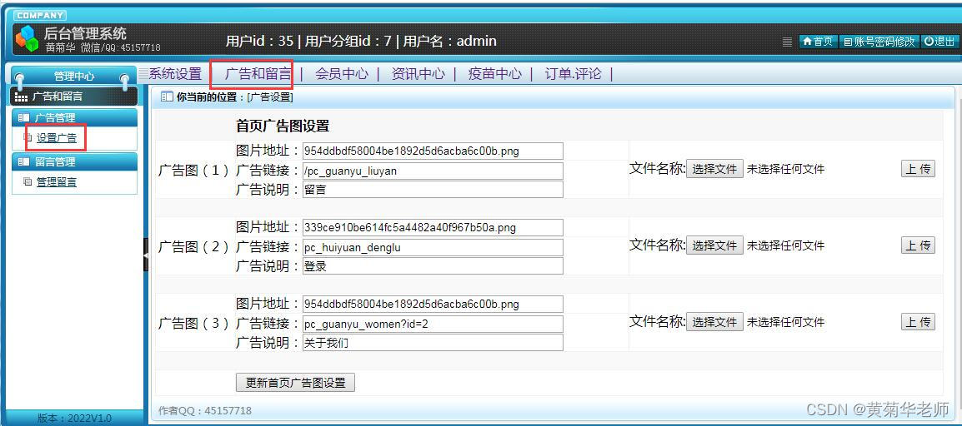
Task: Click 选择文件 for 广告图(2)
Action: point(714,245)
